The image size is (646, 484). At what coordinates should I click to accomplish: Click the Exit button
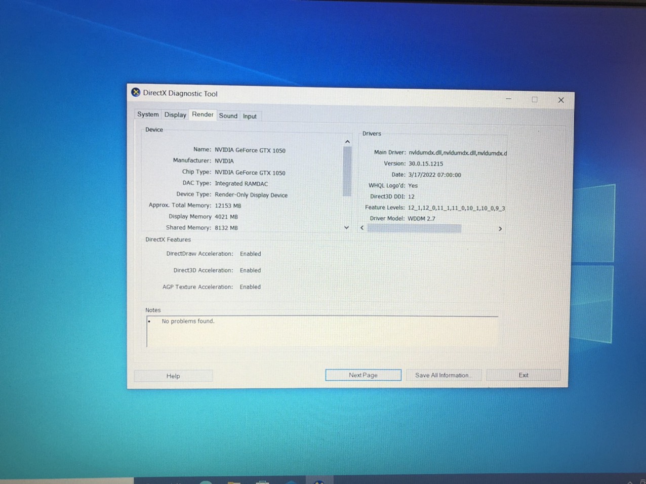pyautogui.click(x=523, y=375)
